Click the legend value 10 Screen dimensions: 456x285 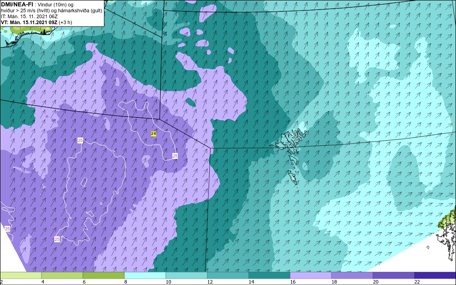click(x=168, y=282)
